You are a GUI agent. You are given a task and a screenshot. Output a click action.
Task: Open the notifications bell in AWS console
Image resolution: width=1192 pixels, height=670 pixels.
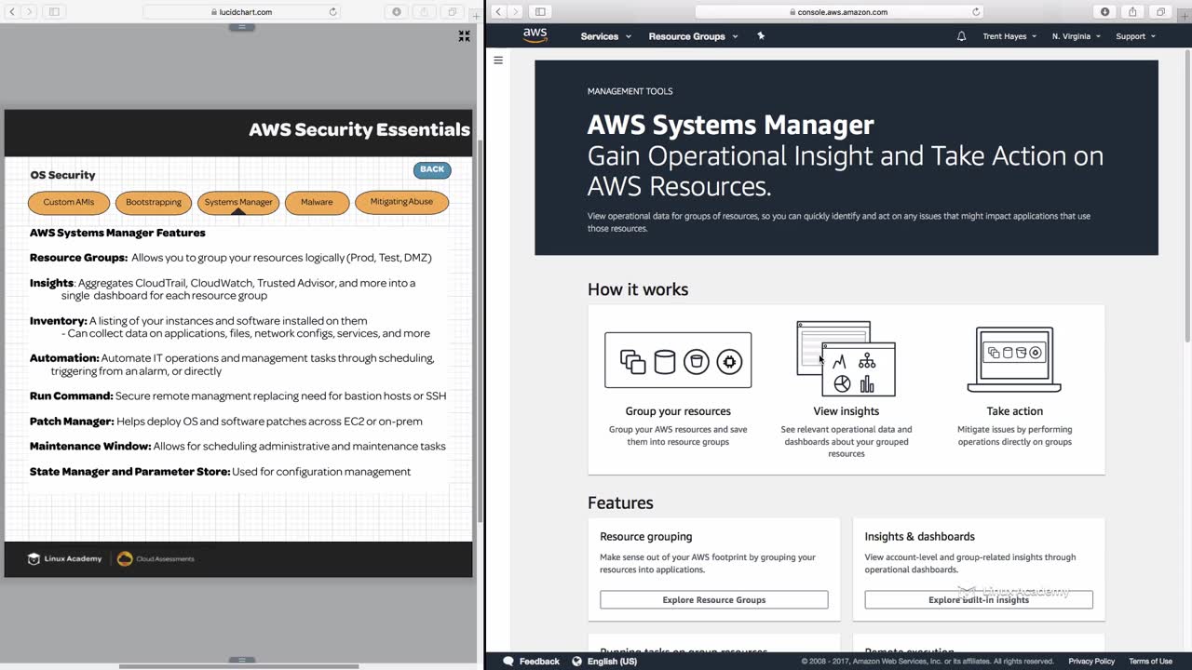(x=961, y=36)
